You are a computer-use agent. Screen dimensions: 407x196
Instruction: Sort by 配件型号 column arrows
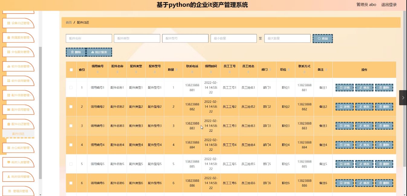155,72
